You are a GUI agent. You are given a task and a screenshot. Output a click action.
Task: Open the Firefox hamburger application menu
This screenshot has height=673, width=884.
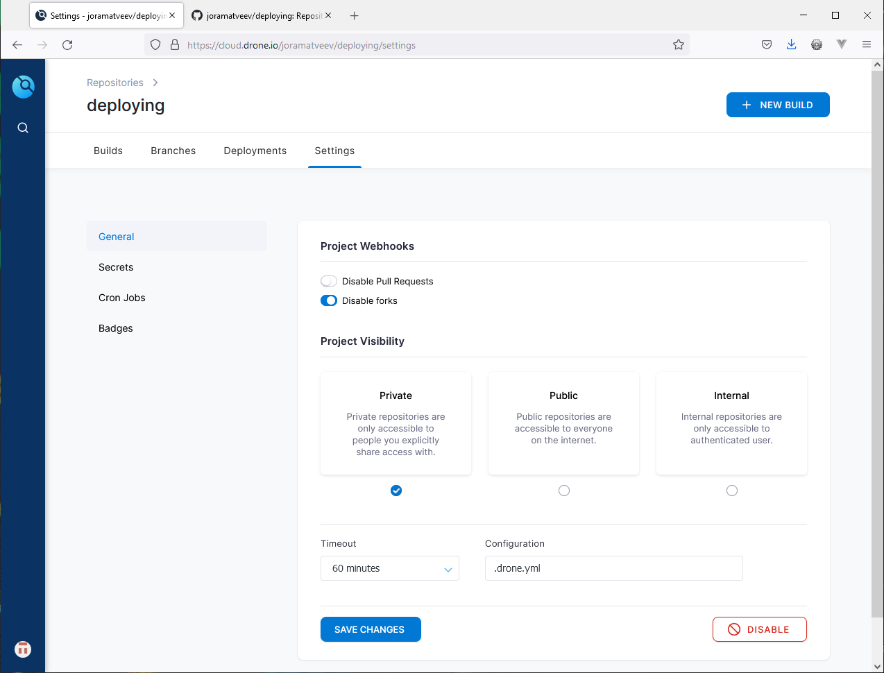click(867, 45)
